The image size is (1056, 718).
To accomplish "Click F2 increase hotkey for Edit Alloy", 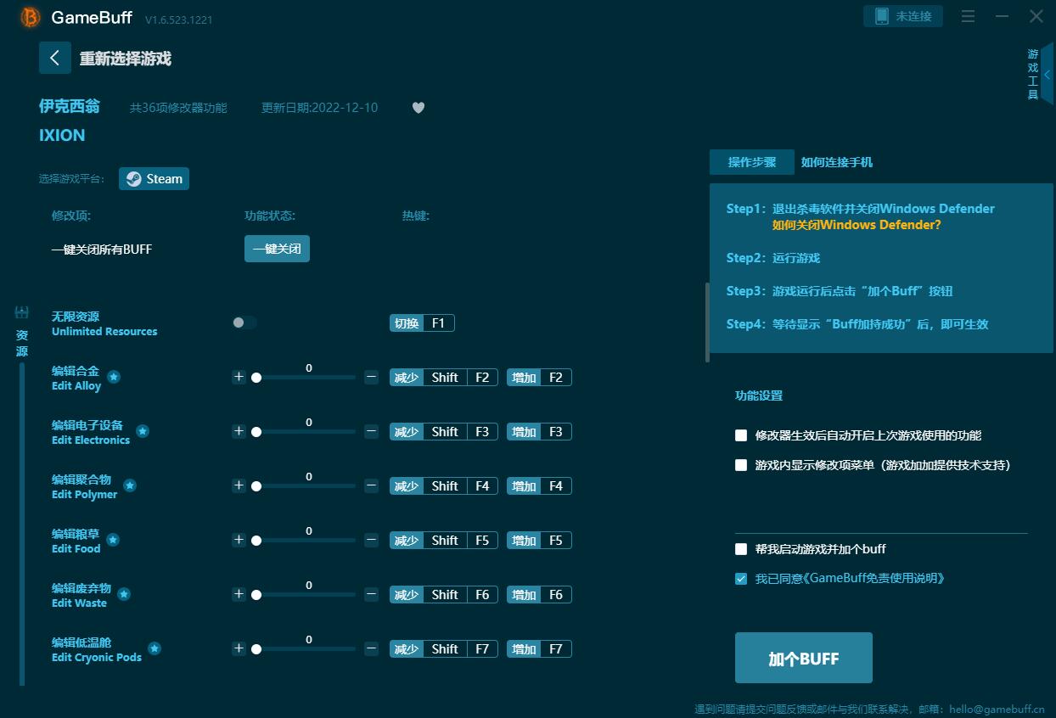I will pos(539,377).
